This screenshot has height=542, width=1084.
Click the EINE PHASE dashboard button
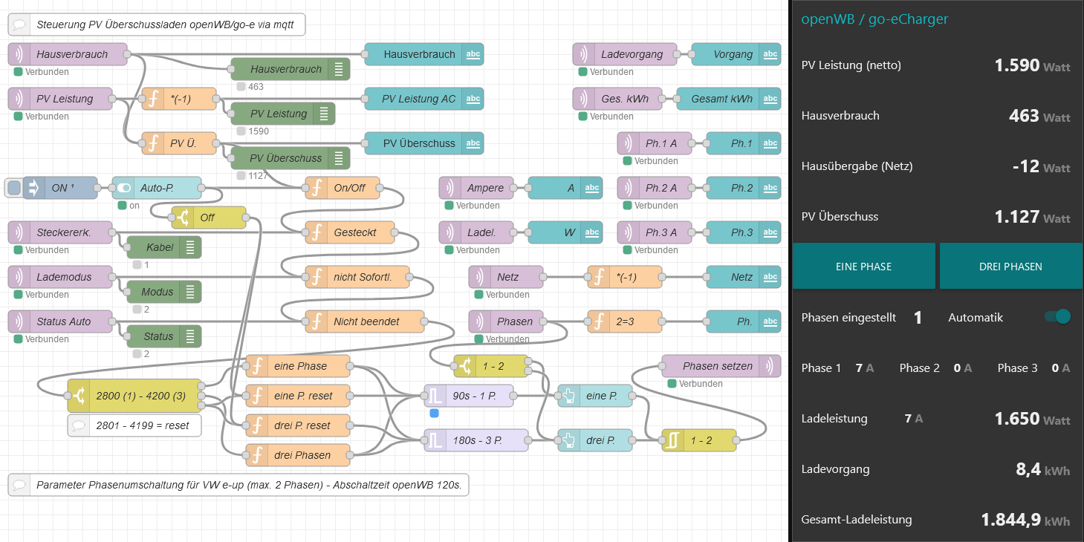coord(863,266)
